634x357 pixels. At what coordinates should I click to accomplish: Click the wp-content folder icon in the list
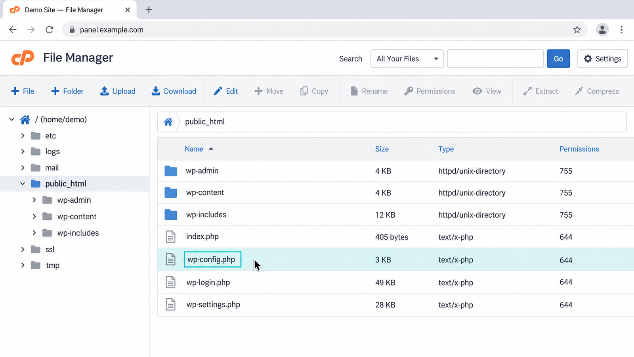(171, 193)
